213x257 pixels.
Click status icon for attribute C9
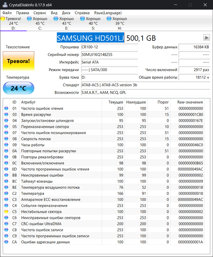6,236
